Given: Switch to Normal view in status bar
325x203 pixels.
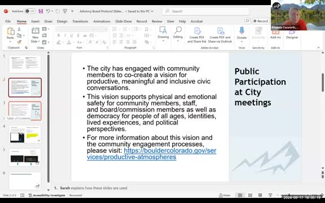Looking at the screenshot, I should (x=240, y=195).
